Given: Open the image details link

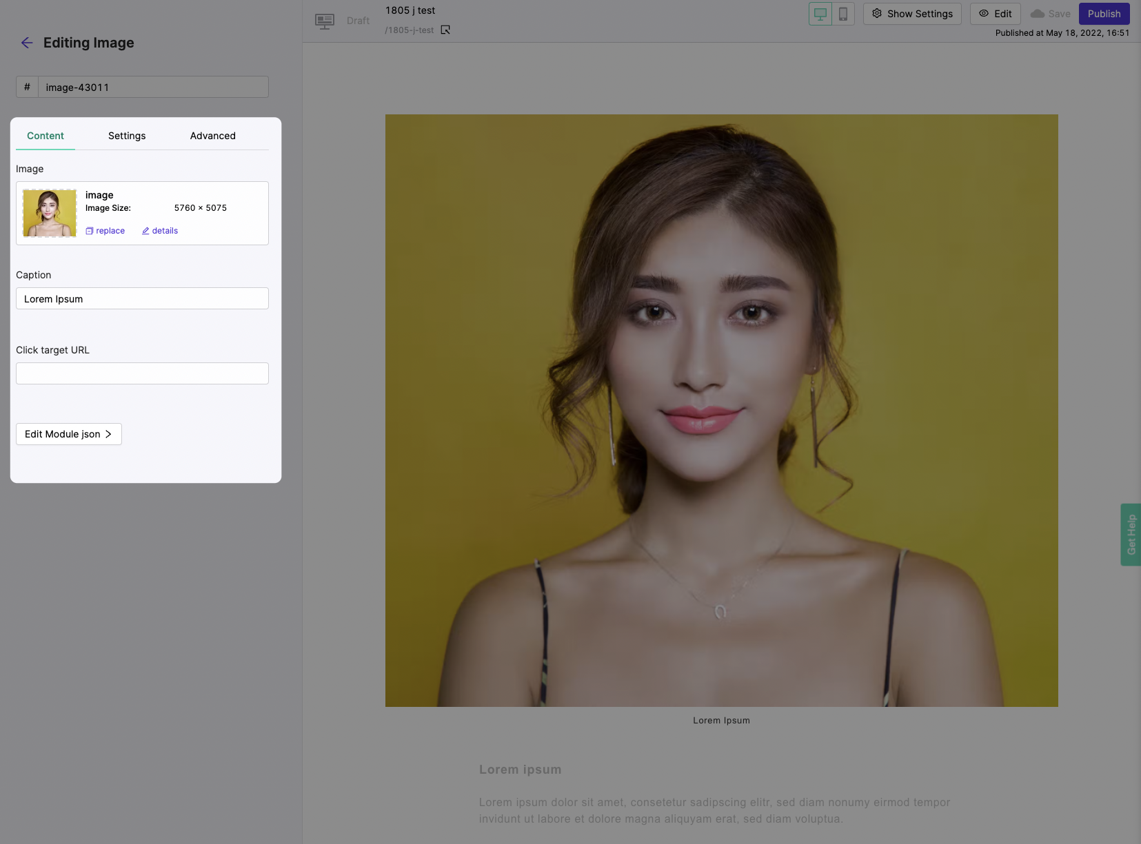Looking at the screenshot, I should point(160,231).
